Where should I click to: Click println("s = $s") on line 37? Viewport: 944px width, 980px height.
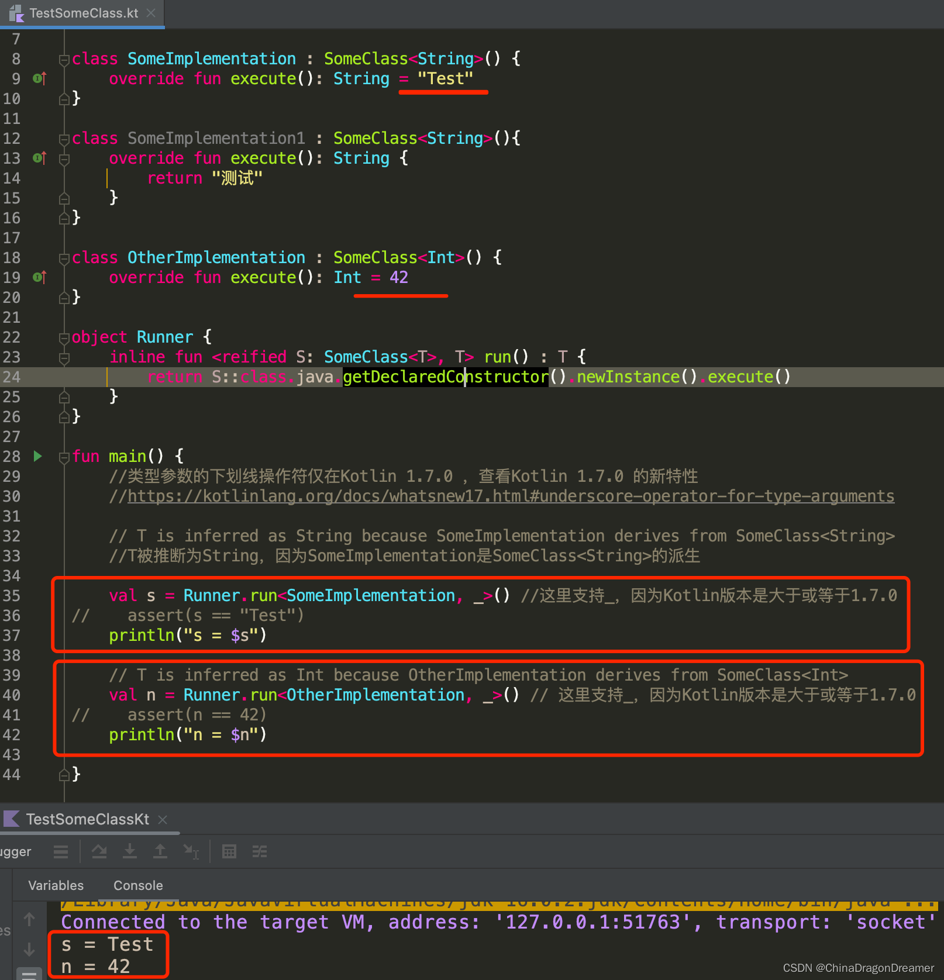tap(188, 635)
